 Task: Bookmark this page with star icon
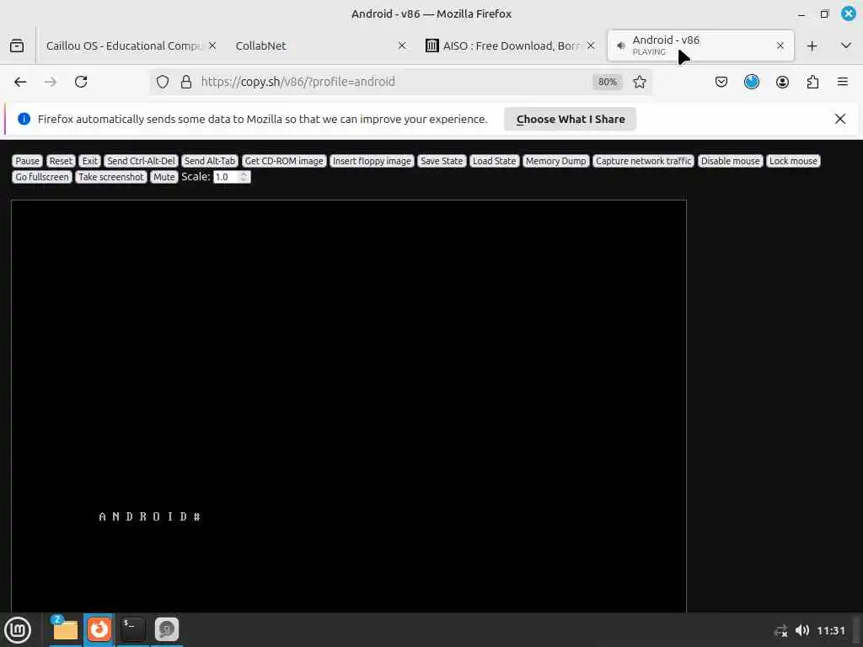639,82
